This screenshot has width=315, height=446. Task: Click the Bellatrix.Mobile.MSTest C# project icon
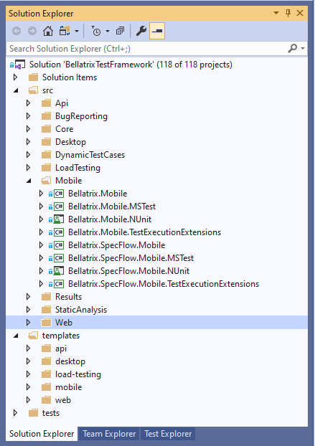tap(59, 207)
